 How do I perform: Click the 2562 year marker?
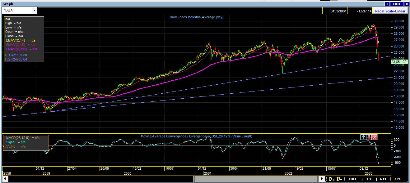tap(288, 173)
